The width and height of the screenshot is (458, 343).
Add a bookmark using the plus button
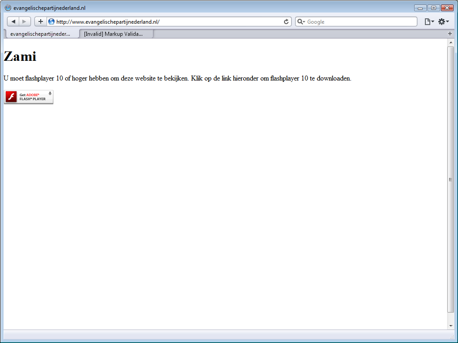pos(41,21)
